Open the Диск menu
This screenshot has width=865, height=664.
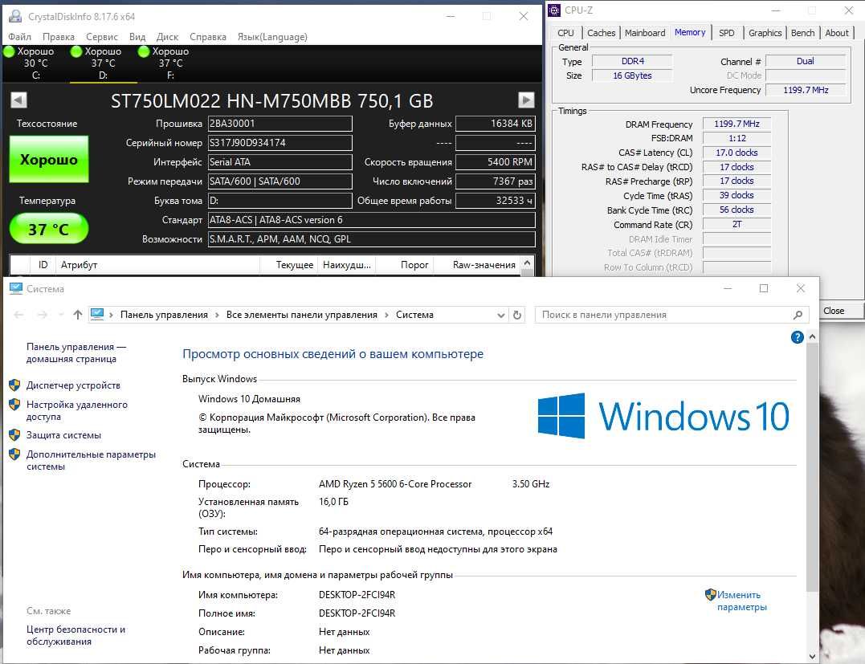tap(167, 37)
